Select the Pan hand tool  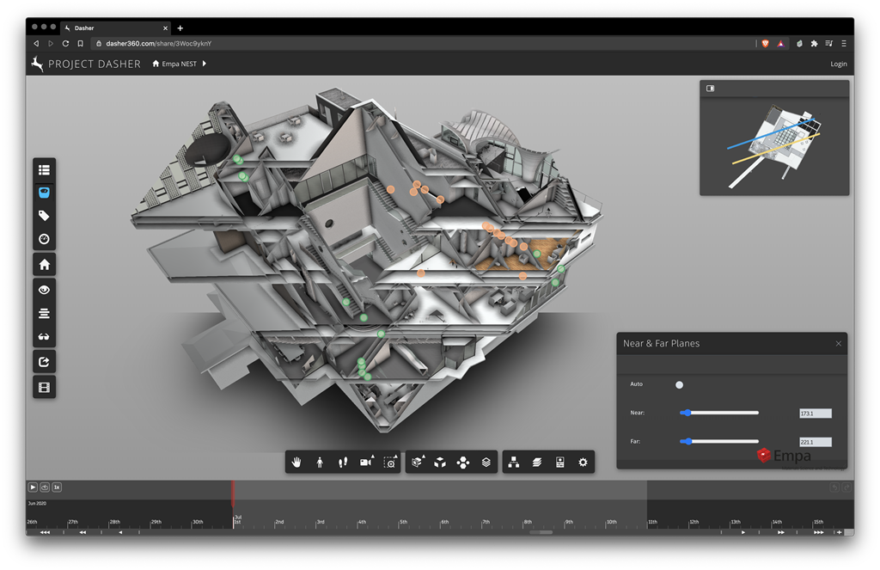pyautogui.click(x=296, y=463)
